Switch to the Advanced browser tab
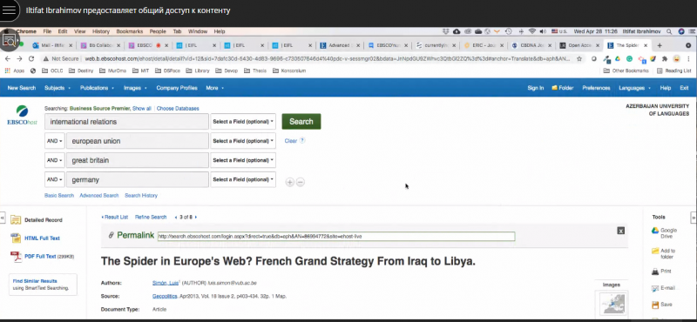The image size is (697, 322). tap(341, 45)
